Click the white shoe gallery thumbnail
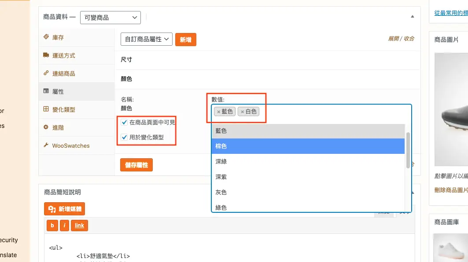Viewport: 468px width, 262px height. 451,247
